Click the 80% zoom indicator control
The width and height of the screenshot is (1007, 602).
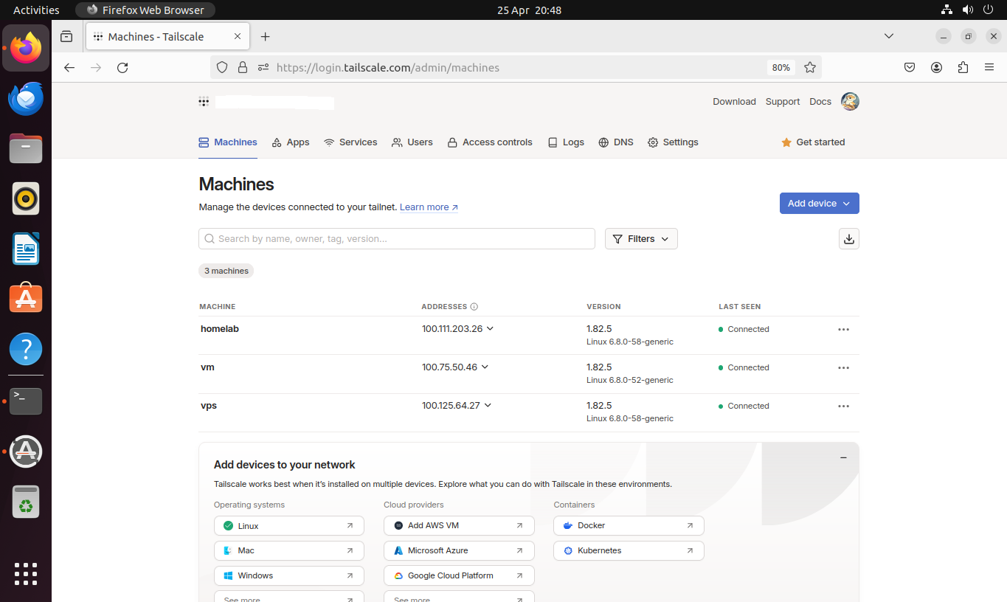click(x=781, y=67)
